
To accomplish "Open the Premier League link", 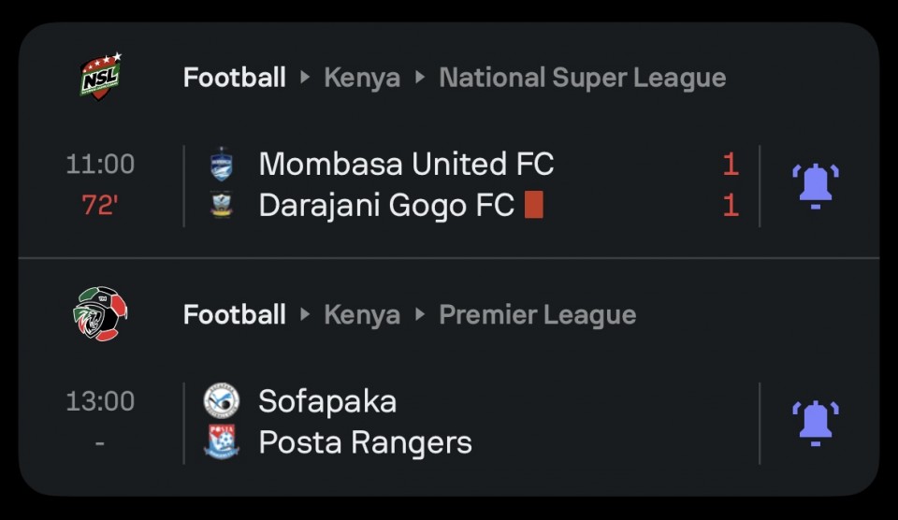I will point(537,315).
